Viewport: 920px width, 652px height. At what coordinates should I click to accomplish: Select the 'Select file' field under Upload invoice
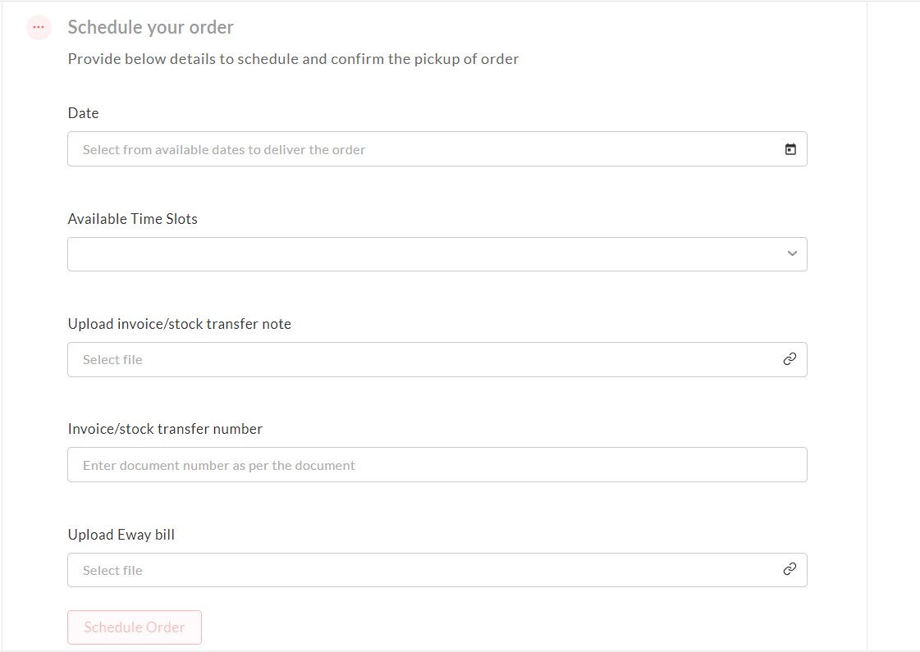[x=437, y=359]
